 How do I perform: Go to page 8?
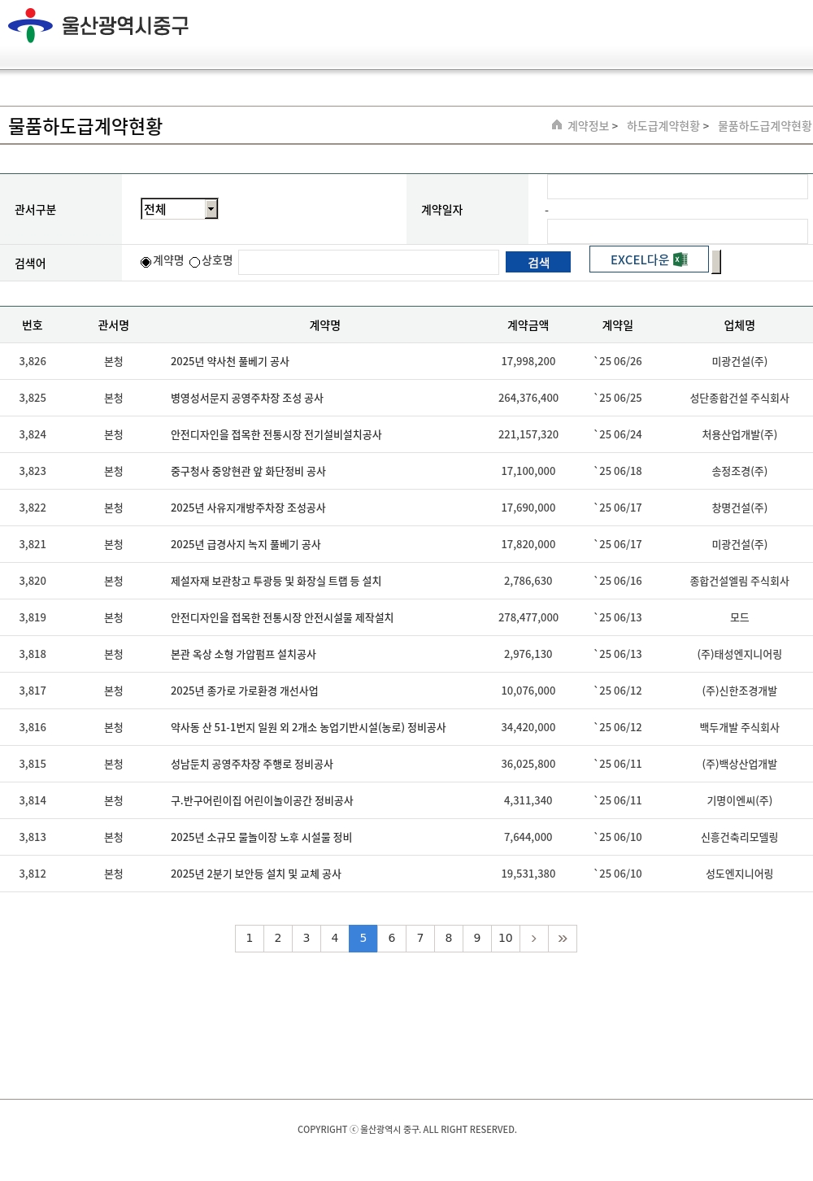(449, 939)
